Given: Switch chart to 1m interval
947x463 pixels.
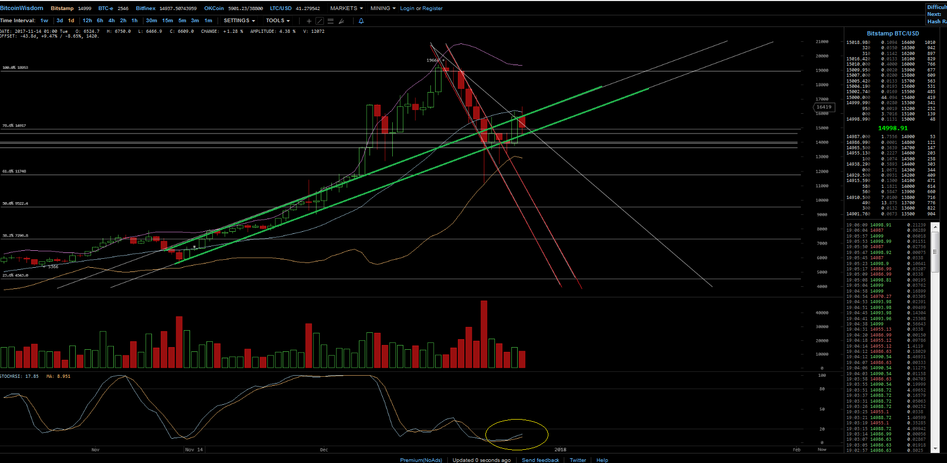Looking at the screenshot, I should [x=209, y=21].
